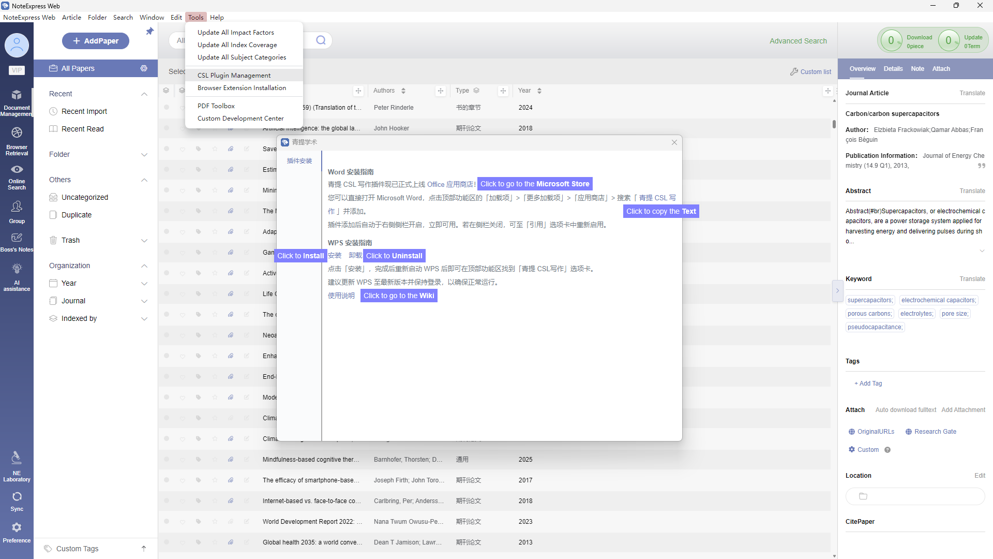Viewport: 993px width, 559px height.
Task: Open the AI assistance panel
Action: (17, 276)
